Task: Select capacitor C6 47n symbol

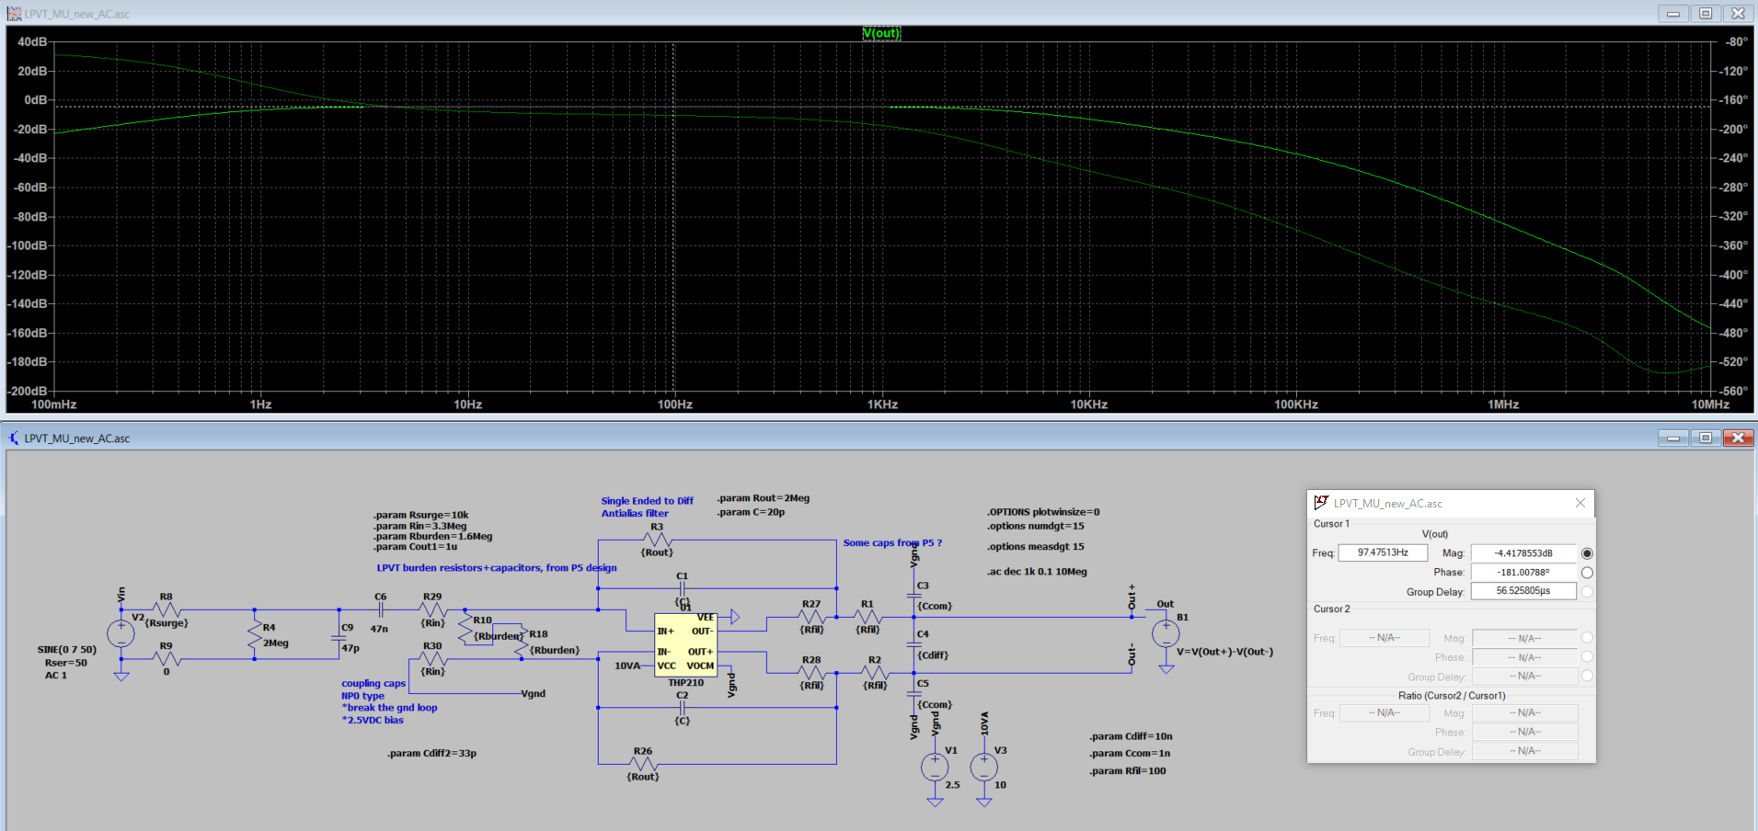Action: pos(380,609)
